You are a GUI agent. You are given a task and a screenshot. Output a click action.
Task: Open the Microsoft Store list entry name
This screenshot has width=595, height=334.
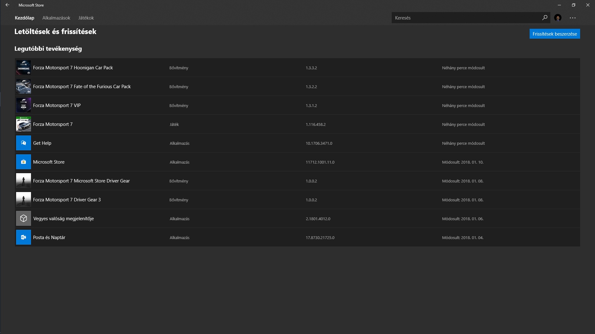coord(49,162)
